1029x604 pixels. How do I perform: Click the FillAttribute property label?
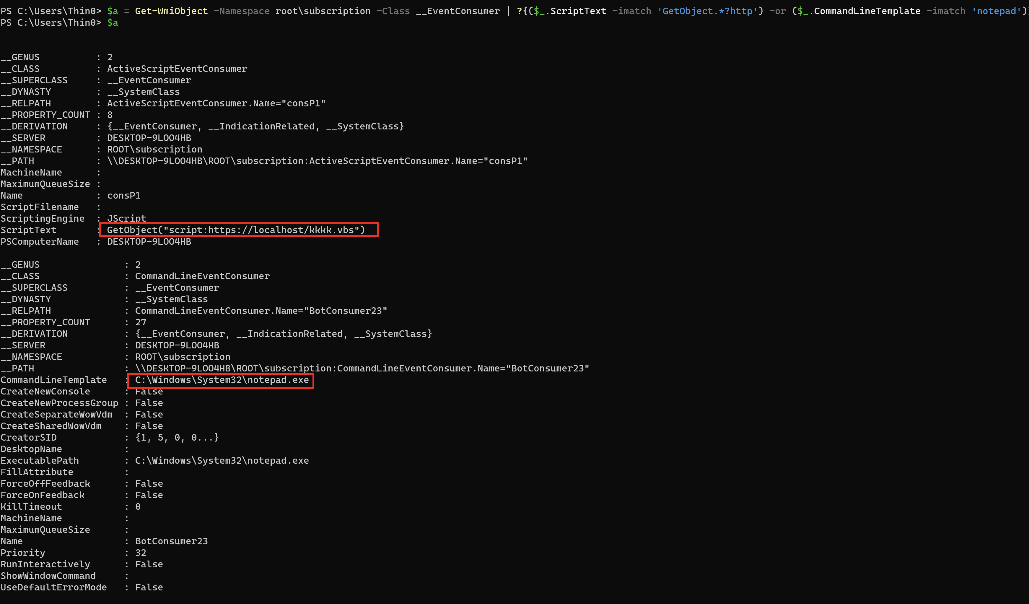pos(37,472)
